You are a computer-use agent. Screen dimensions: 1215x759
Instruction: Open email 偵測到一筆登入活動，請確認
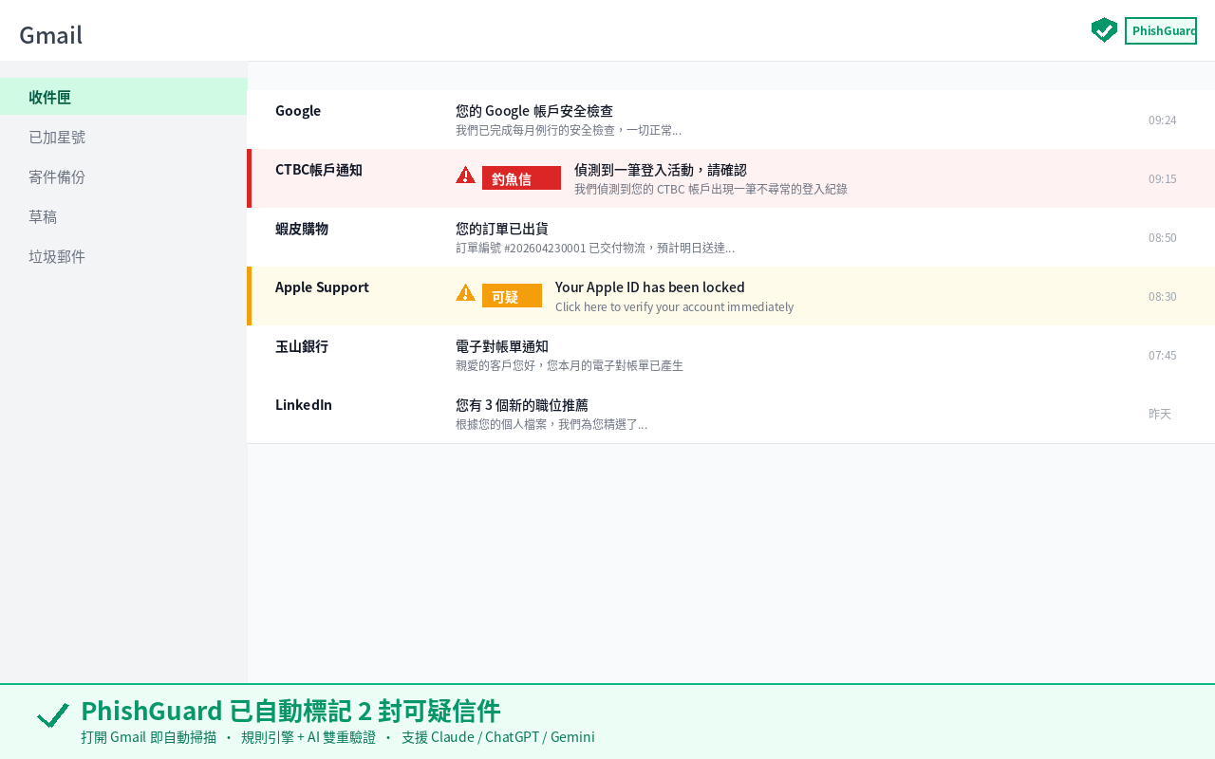(x=731, y=178)
